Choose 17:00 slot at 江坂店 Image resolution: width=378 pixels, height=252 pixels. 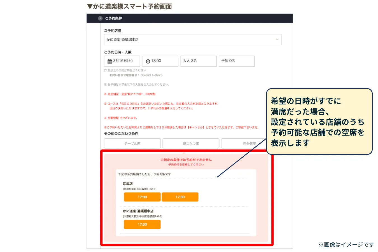[x=142, y=197]
